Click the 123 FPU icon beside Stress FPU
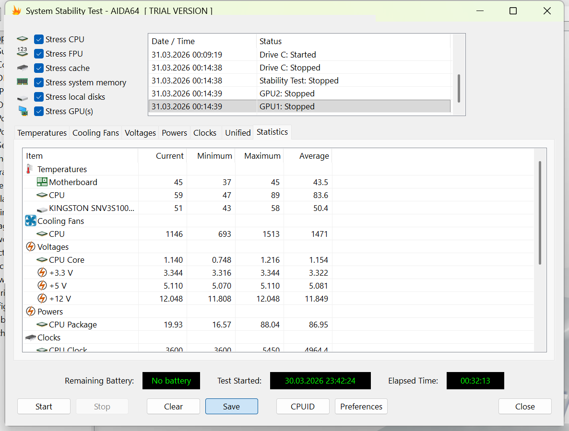Viewport: 569px width, 431px height. 23,52
